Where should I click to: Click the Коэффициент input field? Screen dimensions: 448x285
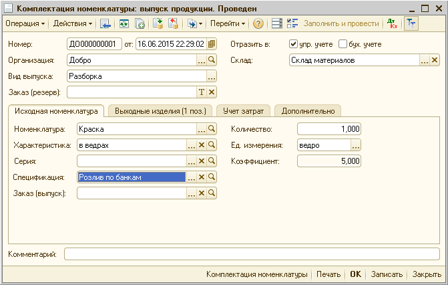[329, 161]
